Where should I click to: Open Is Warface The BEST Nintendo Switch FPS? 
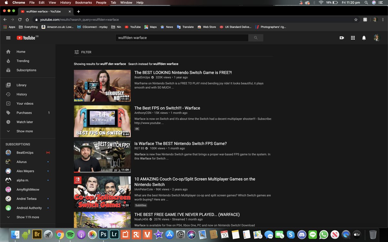180,144
